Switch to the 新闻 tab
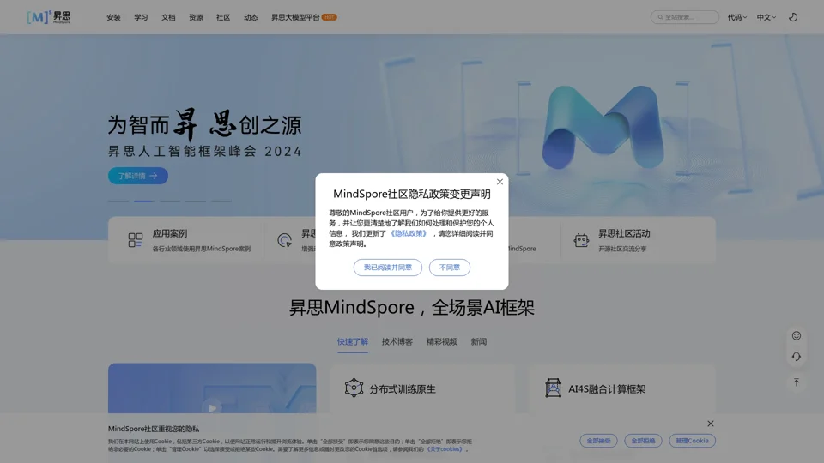824x463 pixels. [x=479, y=342]
